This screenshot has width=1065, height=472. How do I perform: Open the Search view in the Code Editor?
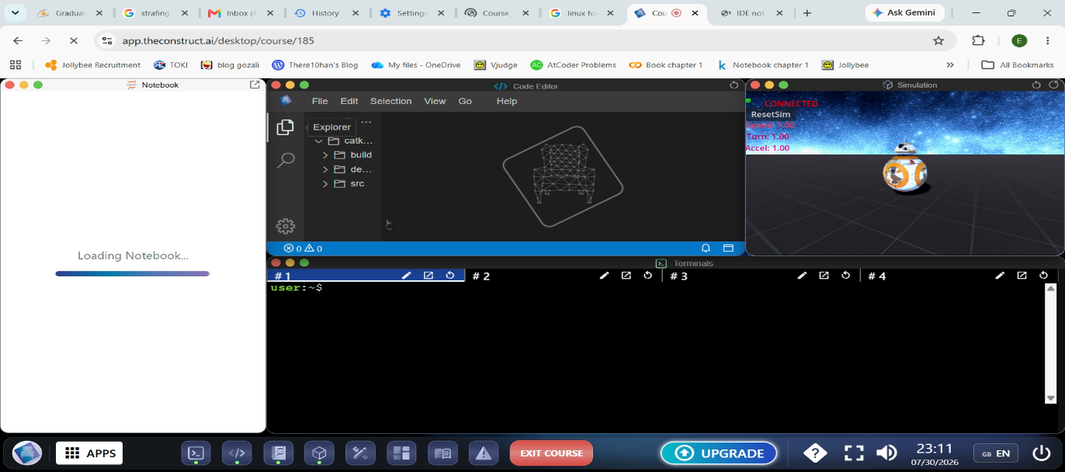[x=286, y=161]
